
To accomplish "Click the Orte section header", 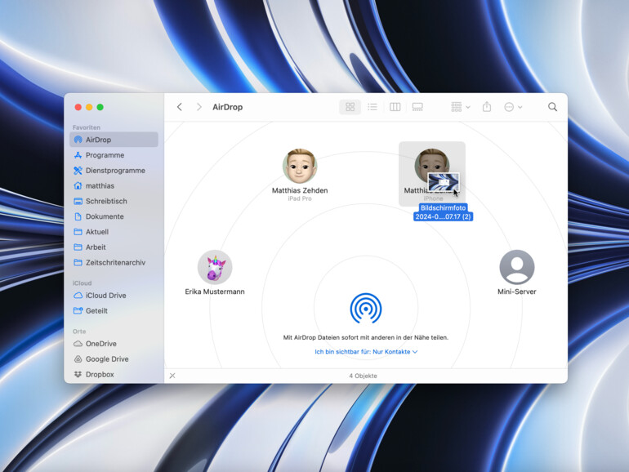I will coord(79,332).
